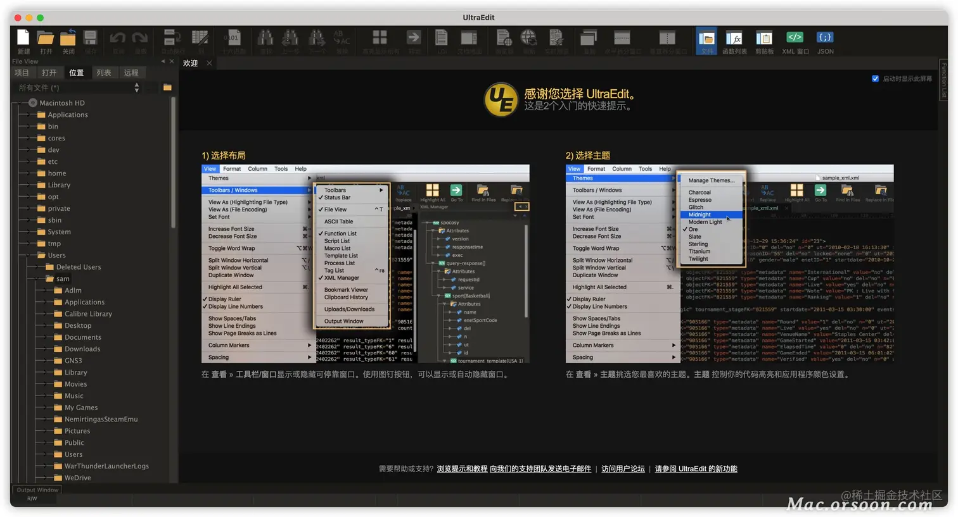Click the word wrap toolbar icon
The height and width of the screenshot is (517, 958).
(171, 37)
